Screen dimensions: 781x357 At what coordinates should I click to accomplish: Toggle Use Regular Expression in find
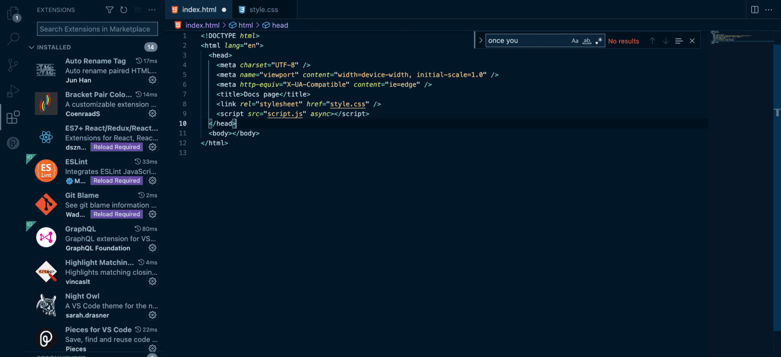point(599,41)
